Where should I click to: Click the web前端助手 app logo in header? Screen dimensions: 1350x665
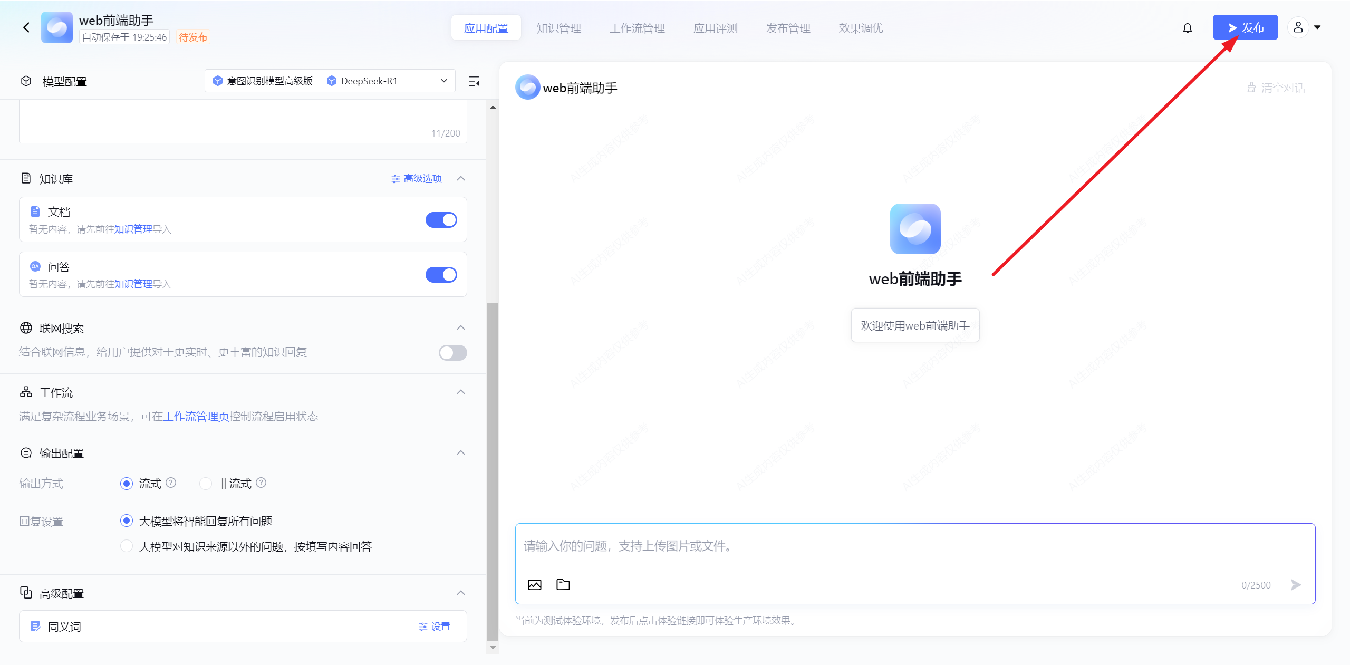click(57, 27)
